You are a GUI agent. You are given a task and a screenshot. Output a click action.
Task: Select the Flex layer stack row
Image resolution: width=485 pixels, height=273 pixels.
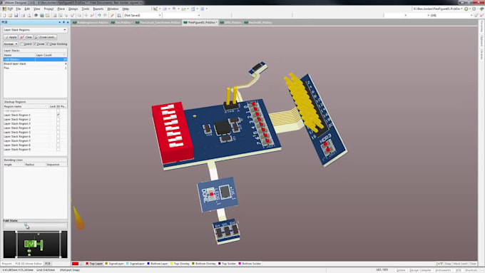tap(35, 68)
